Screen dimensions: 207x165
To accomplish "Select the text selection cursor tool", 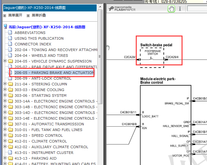I will coord(180,9).
